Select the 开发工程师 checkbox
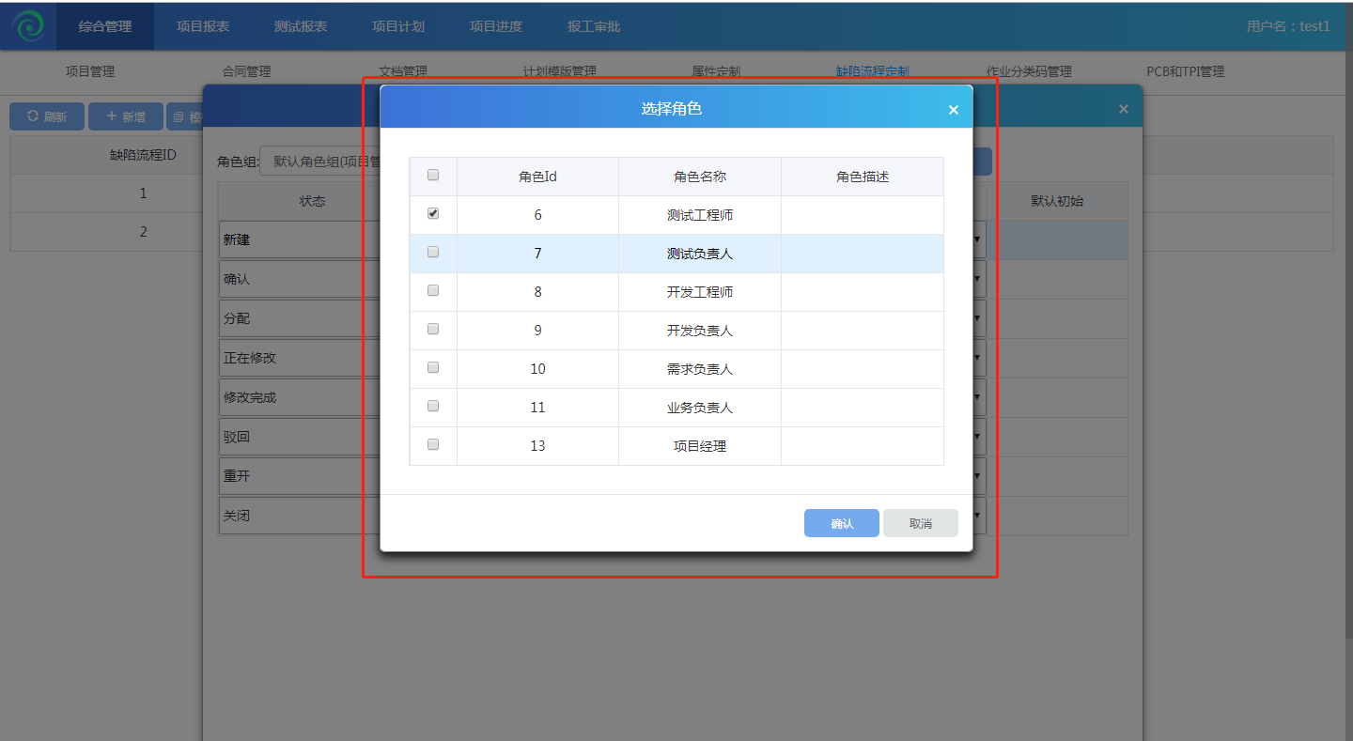The width and height of the screenshot is (1353, 741). coord(433,290)
